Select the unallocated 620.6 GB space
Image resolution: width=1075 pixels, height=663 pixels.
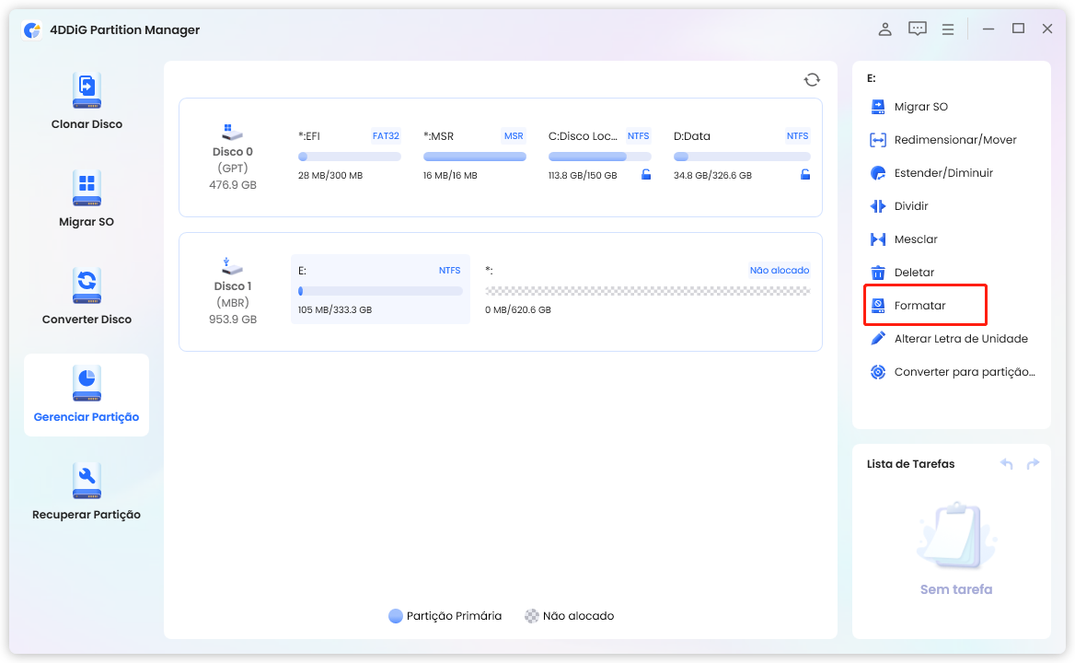pos(647,289)
